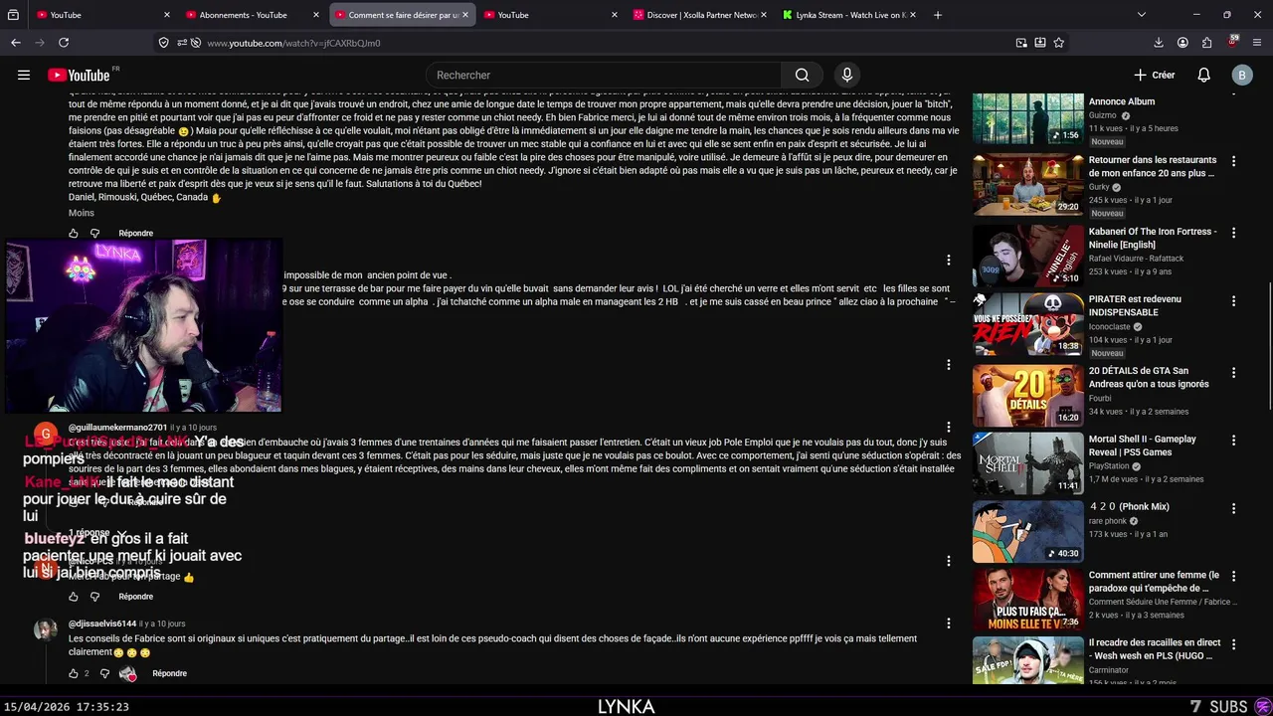Viewport: 1273px width, 716px height.
Task: Open options for 4 2 0 Phonk Mix video
Action: 1234,507
